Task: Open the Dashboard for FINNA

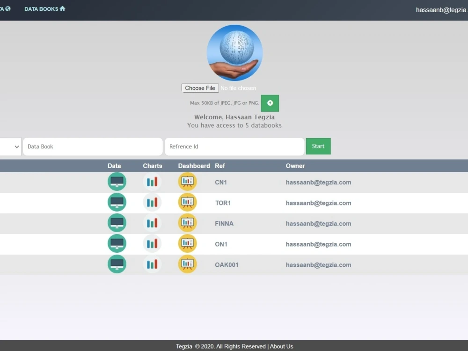Action: pos(187,223)
